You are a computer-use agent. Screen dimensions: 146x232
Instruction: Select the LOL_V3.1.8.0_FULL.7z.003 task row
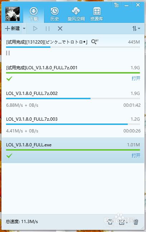point(73,125)
